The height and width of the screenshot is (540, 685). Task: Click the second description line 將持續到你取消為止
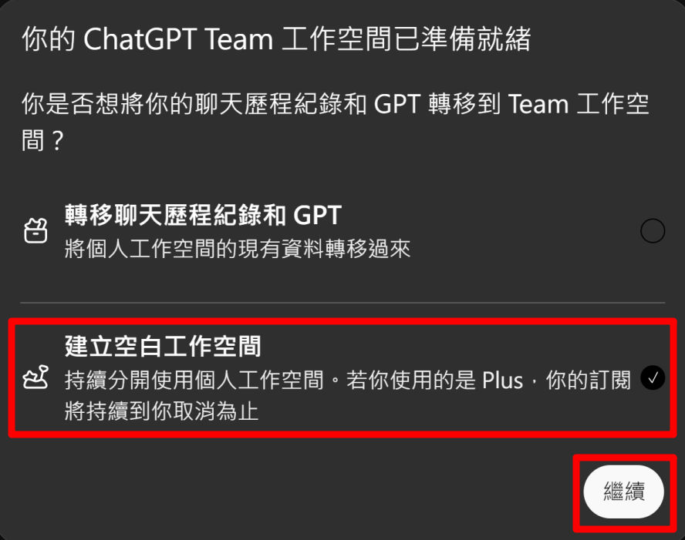pos(162,411)
